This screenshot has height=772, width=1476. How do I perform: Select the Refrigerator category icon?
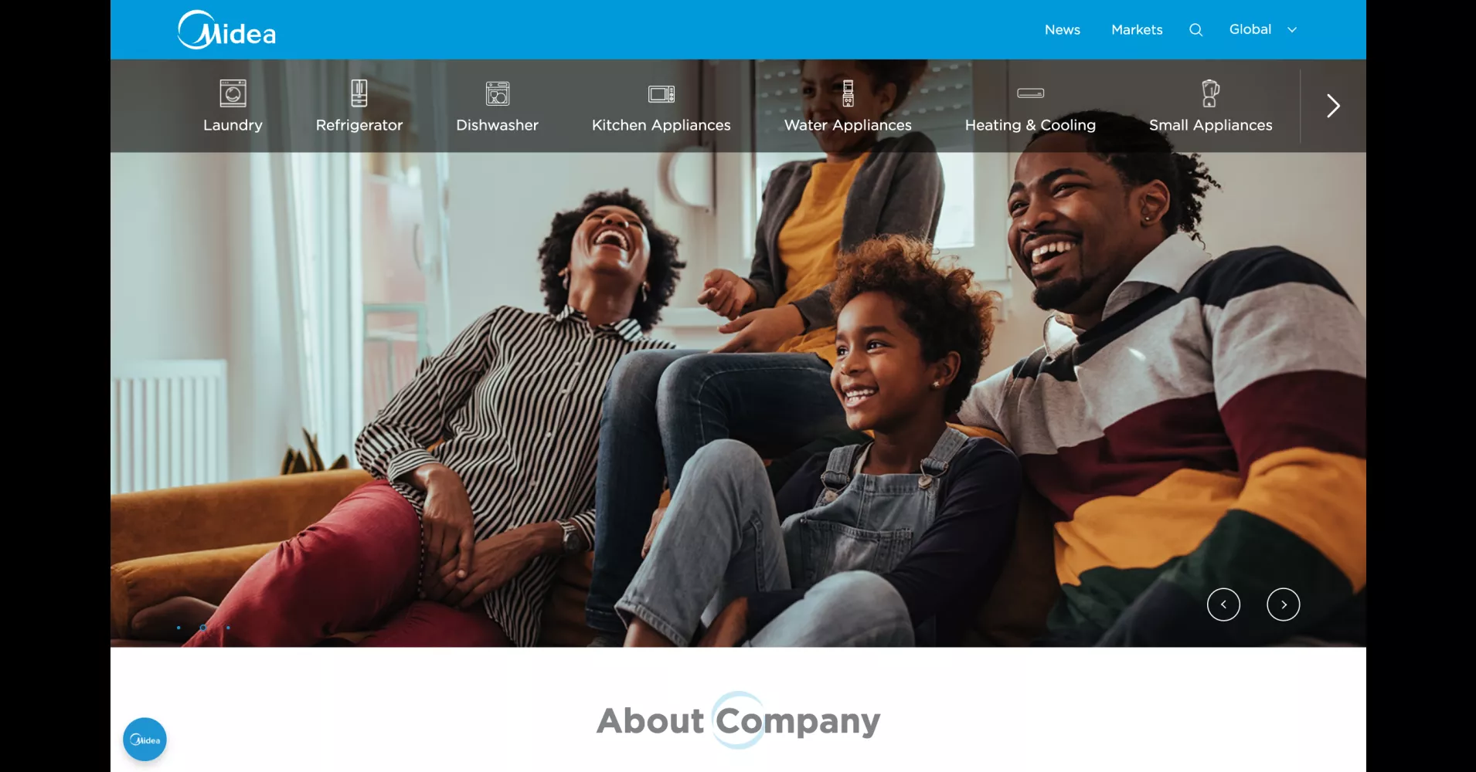(x=359, y=93)
